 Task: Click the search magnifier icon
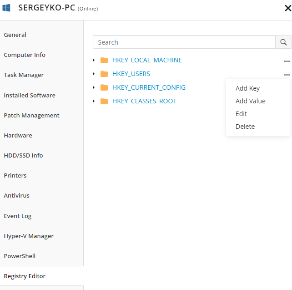(x=283, y=42)
